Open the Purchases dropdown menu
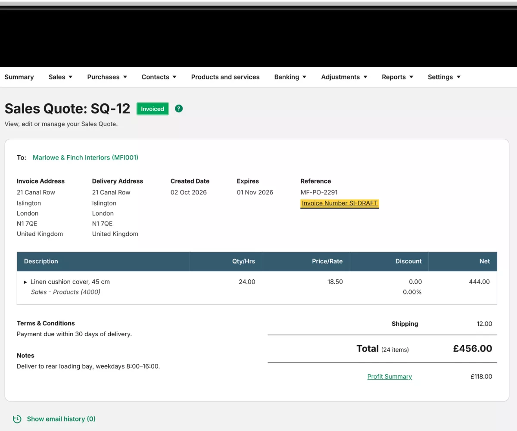 [x=107, y=77]
